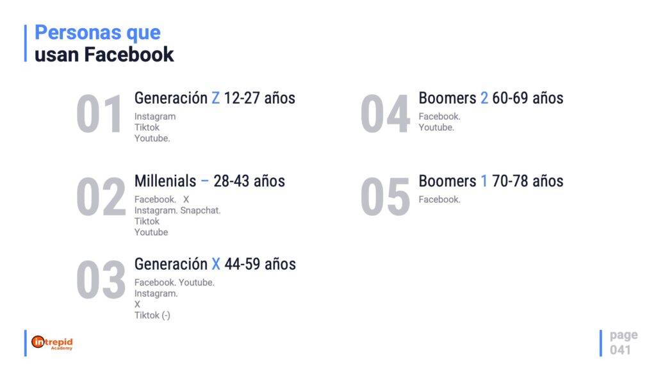The image size is (656, 369).
Task: Select the 'usan Facebook' title line
Action: coord(104,54)
